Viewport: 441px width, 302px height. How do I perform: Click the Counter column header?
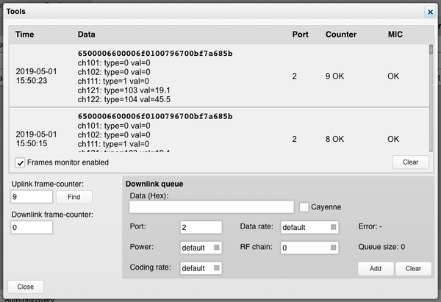click(341, 35)
